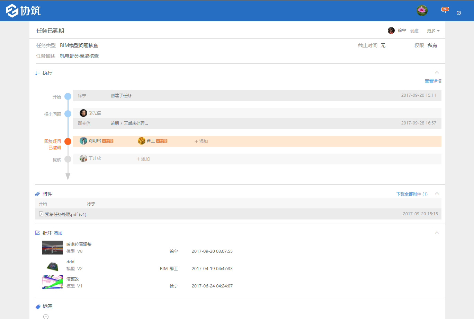
Task: Click the flower user avatar in header
Action: click(x=422, y=10)
